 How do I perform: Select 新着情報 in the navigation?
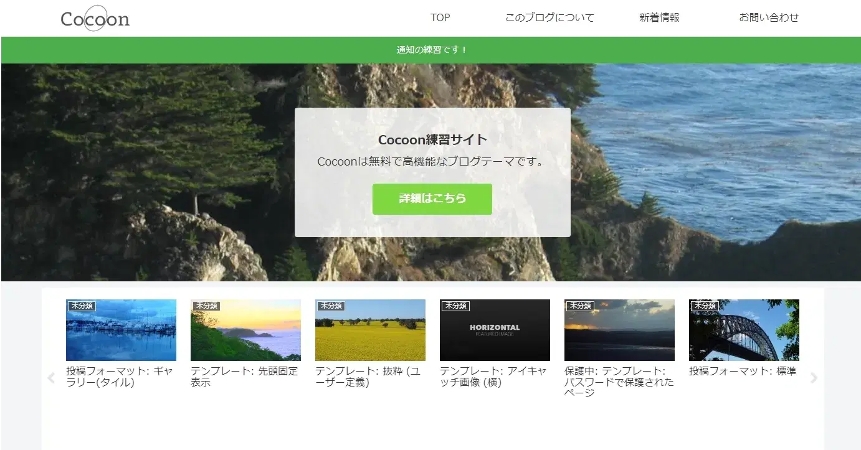coord(659,18)
